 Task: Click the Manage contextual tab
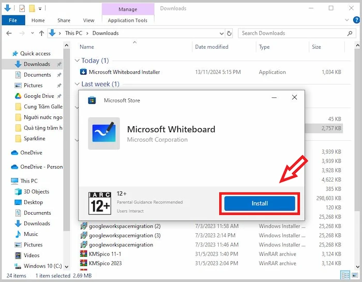pos(128,9)
